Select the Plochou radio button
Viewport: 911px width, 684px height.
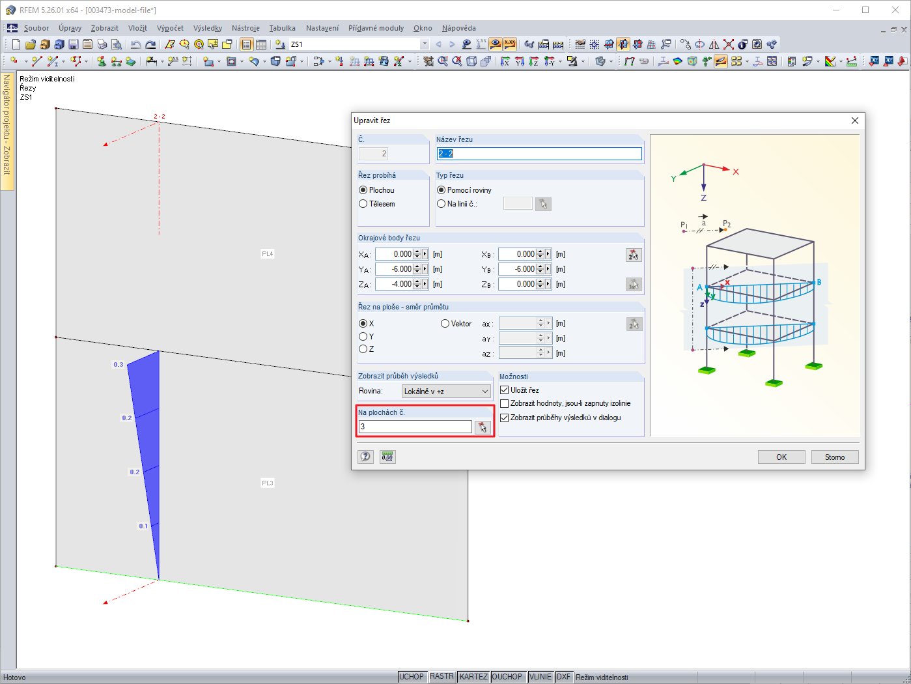[363, 190]
